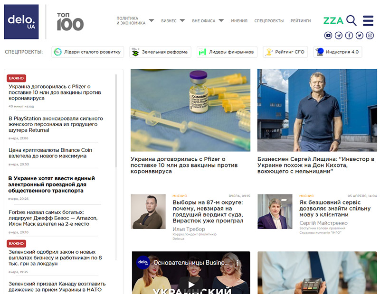Open the YouTube social icon
The height and width of the screenshot is (294, 380).
click(328, 36)
